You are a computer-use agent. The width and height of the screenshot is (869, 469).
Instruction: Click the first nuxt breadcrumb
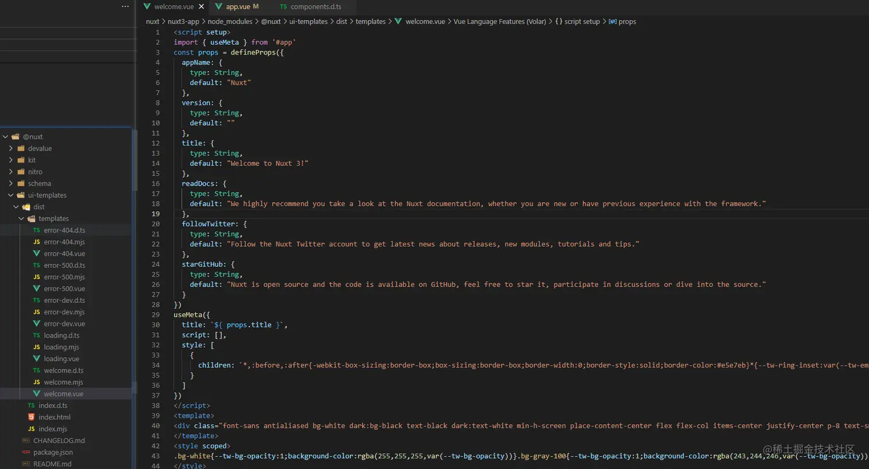click(152, 22)
